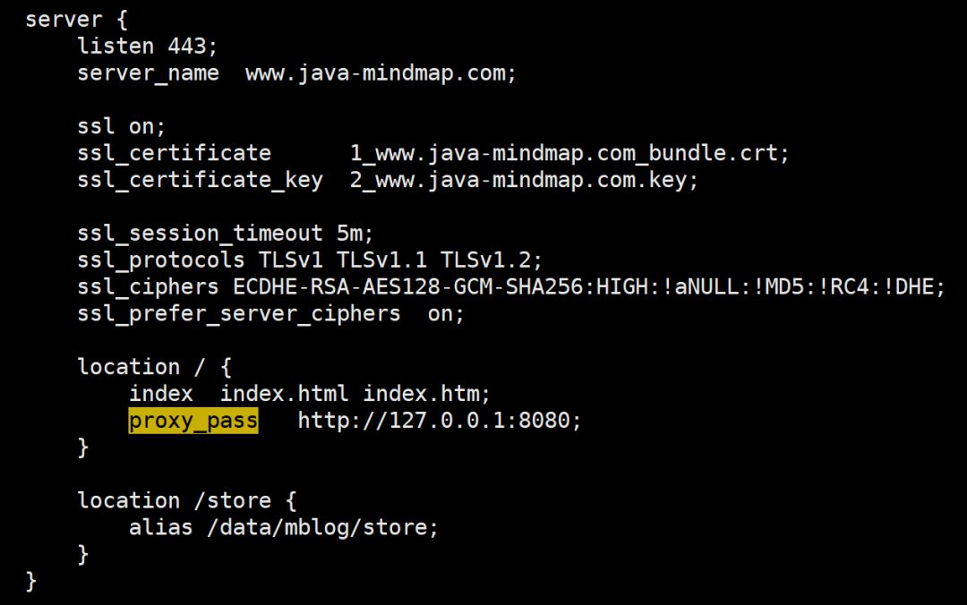
Task: Click the location /store block header
Action: 187,501
